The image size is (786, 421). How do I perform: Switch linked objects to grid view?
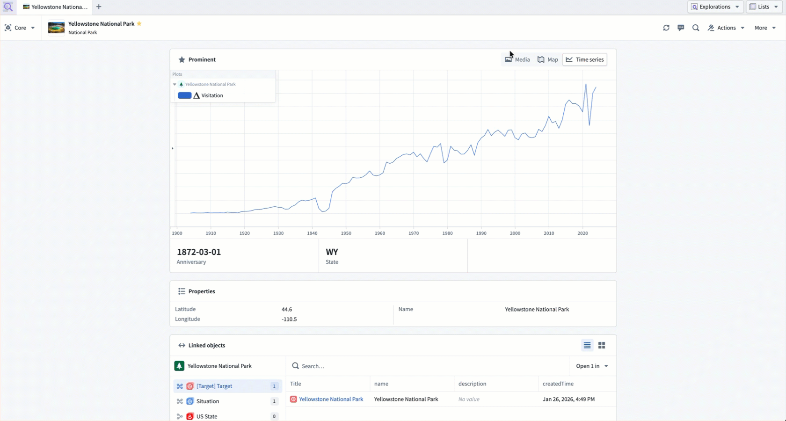[x=602, y=345]
